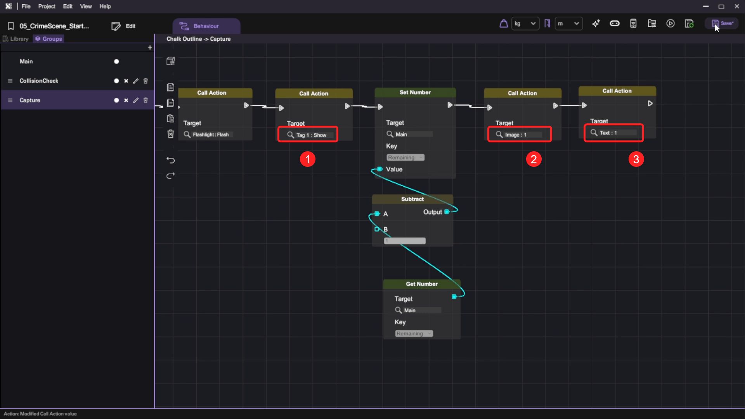Switch to the Library tab

(x=16, y=39)
